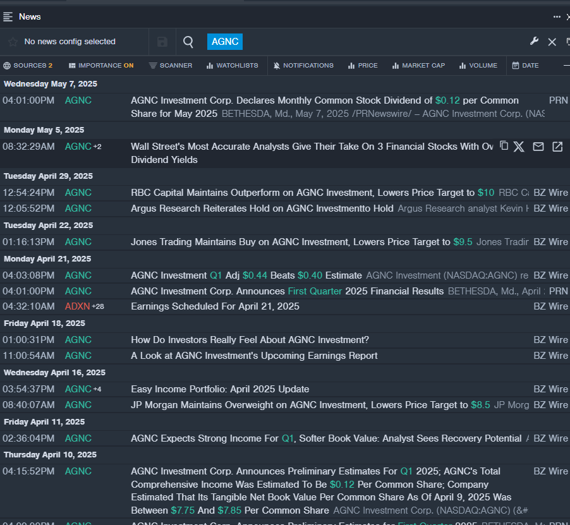This screenshot has height=525, width=570.
Task: Open How Do Investors Really Feel headline
Action: click(x=250, y=340)
